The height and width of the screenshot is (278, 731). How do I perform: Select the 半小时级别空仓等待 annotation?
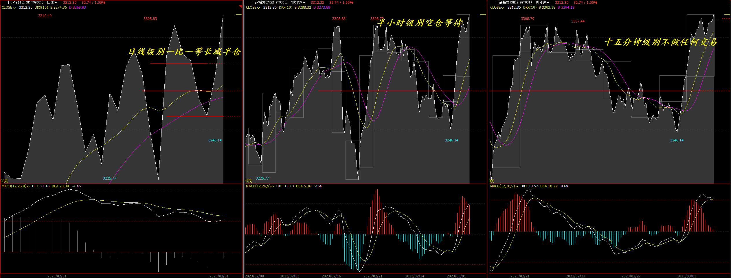pos(420,23)
